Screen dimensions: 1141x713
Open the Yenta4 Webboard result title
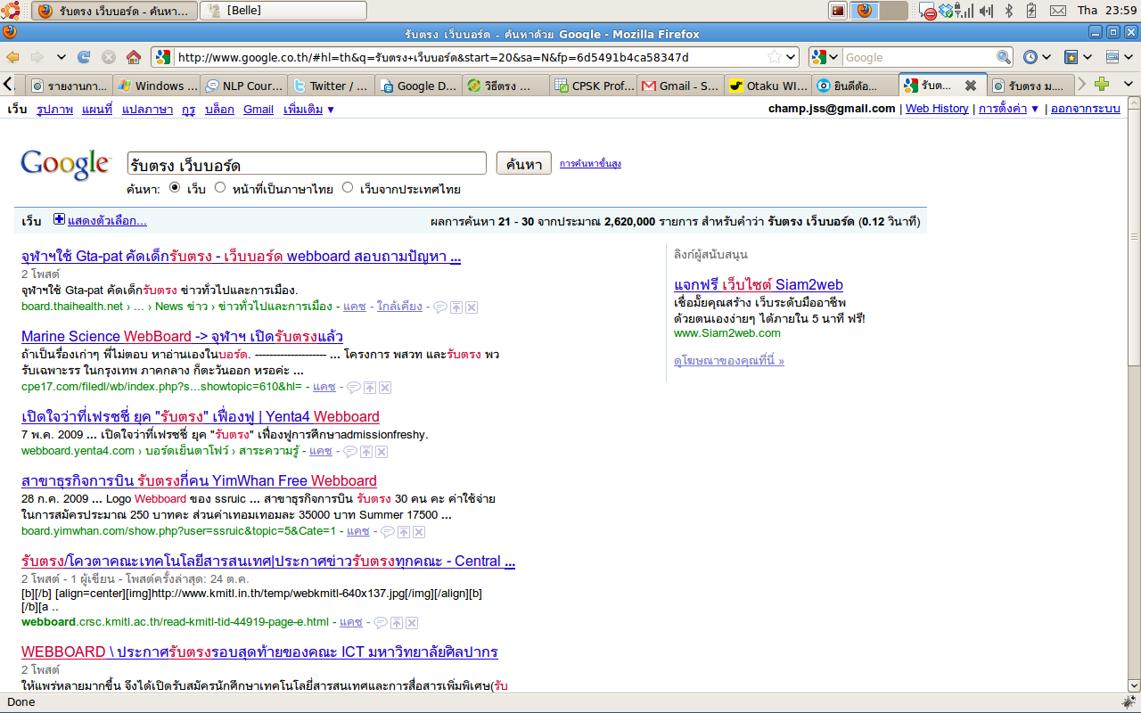(x=201, y=416)
